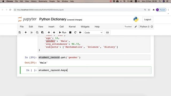The height and width of the screenshot is (96, 171).
Task: Restart the kernel icon
Action: point(75,33)
